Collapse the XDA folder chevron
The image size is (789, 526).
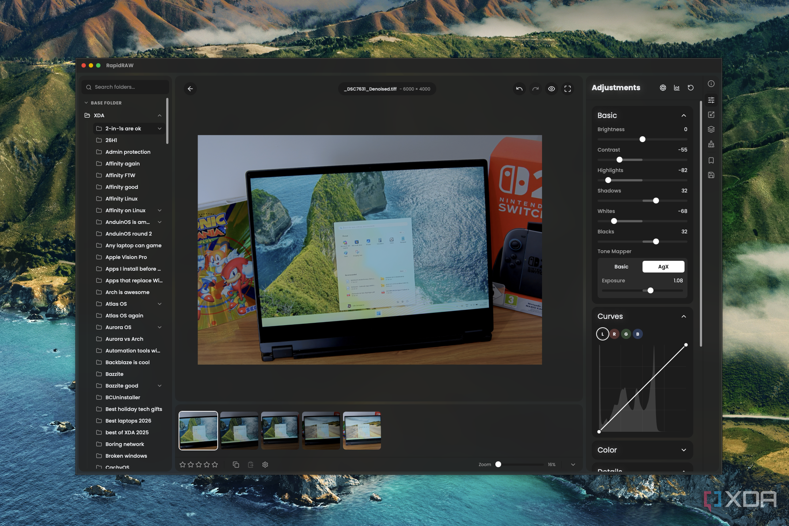point(160,115)
